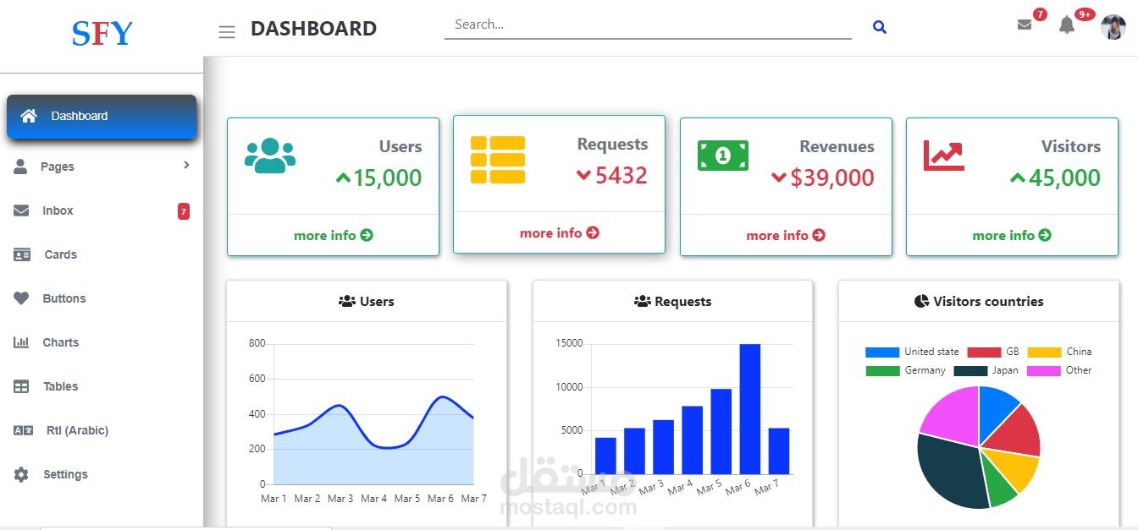Image resolution: width=1138 pixels, height=530 pixels.
Task: Click the red trending line chart icon
Action: [944, 155]
